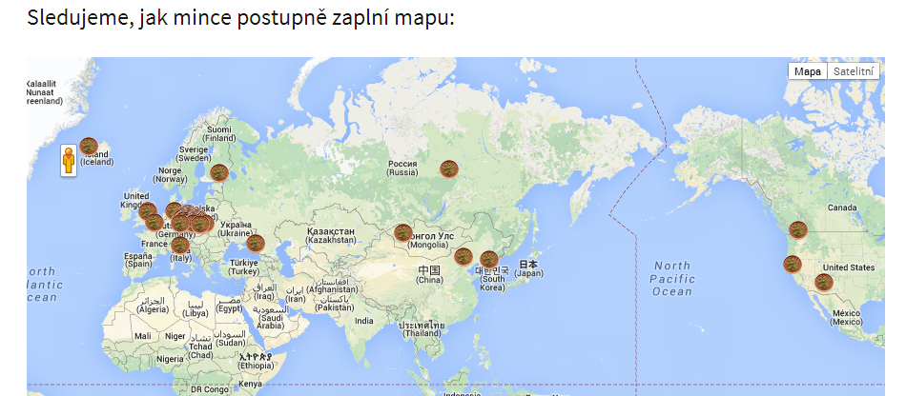Click the Thailand map label
The height and width of the screenshot is (396, 906).
point(422,329)
